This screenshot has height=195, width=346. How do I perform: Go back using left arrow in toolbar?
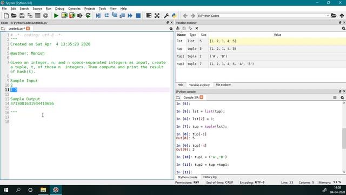coord(185,16)
